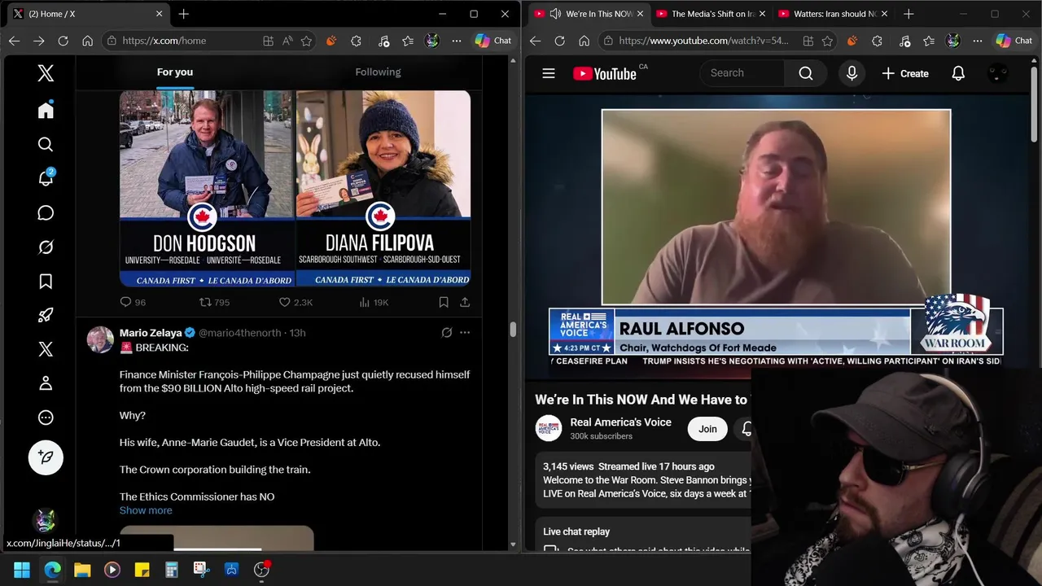This screenshot has height=586, width=1042.
Task: Reply to the post with 96 replies
Action: tap(133, 302)
